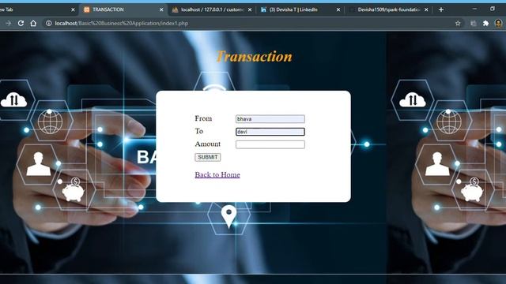The image size is (506, 284).
Task: Close the GitHub spark-foundation tab
Action: click(x=426, y=9)
